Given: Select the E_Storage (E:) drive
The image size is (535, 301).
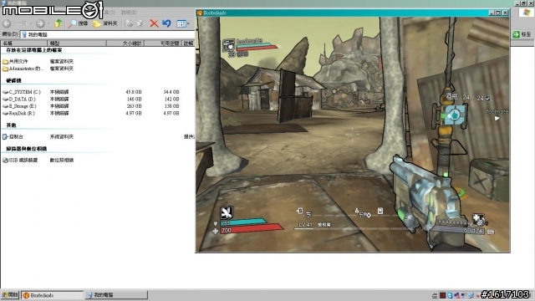Looking at the screenshot, I should 19,106.
